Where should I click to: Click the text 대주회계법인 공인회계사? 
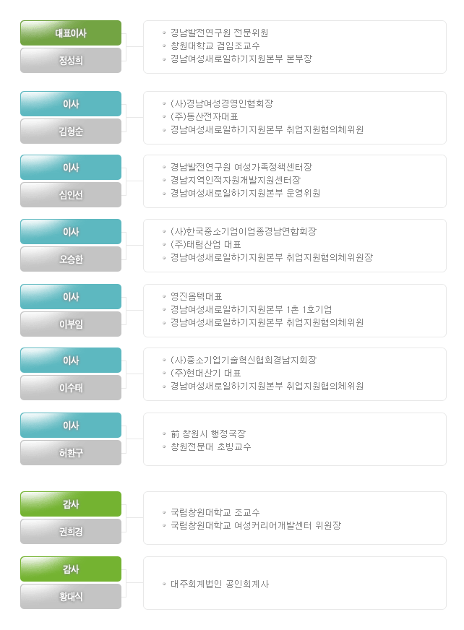220,584
